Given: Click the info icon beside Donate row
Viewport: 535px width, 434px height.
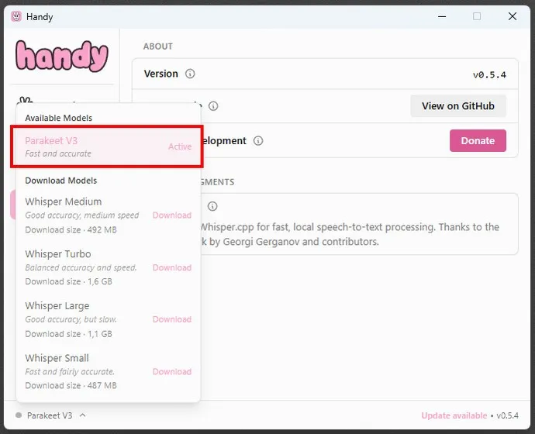Looking at the screenshot, I should [x=258, y=141].
